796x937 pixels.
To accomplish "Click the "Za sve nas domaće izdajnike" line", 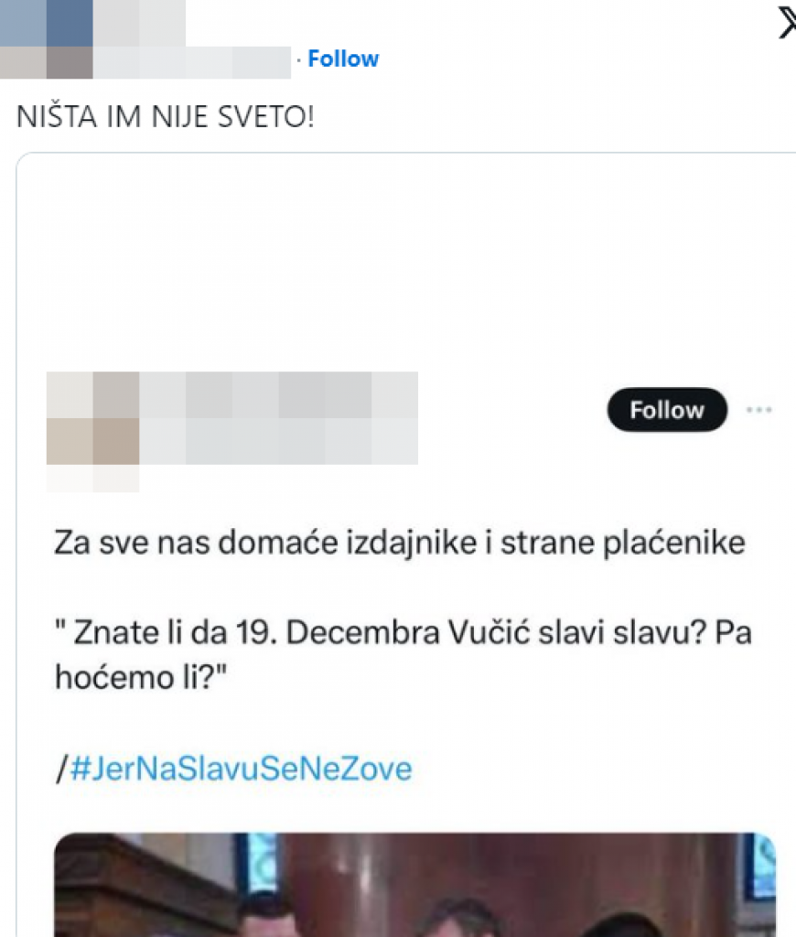I will tap(399, 544).
